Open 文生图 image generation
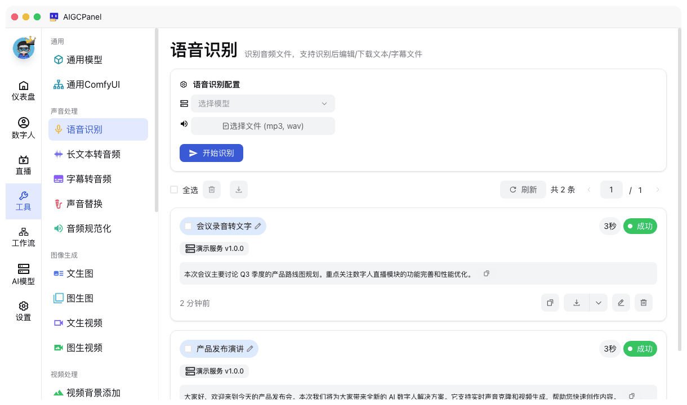687x405 pixels. pyautogui.click(x=98, y=273)
